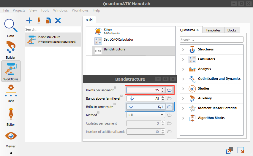Open the Projects menu
The height and width of the screenshot is (156, 253).
tap(19, 10)
